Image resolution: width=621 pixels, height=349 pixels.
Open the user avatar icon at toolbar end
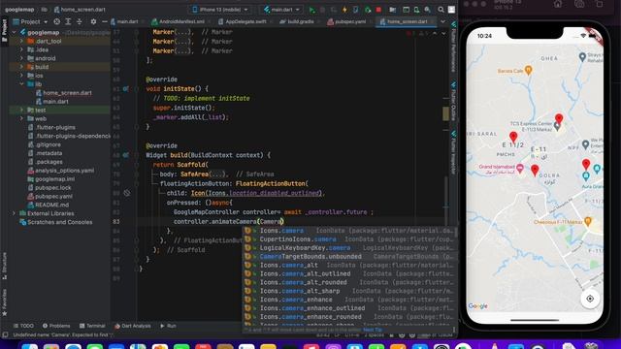coord(451,10)
